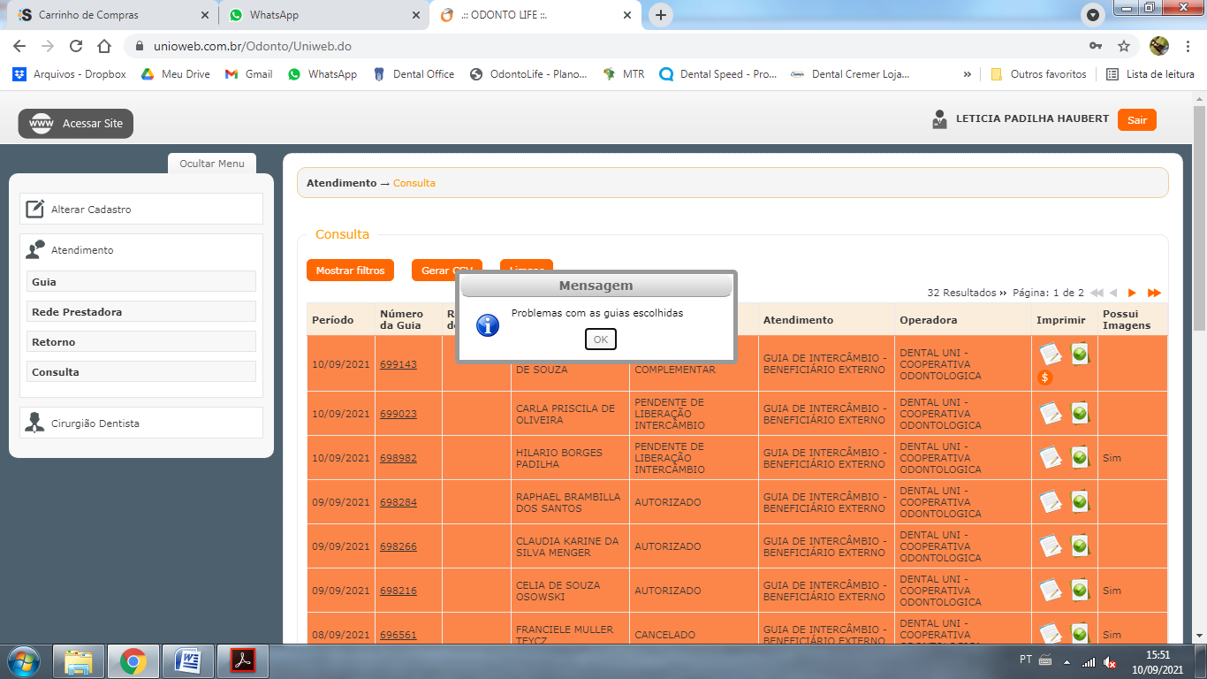Select Retorno in the side menu
This screenshot has width=1207, height=679.
[x=141, y=342]
